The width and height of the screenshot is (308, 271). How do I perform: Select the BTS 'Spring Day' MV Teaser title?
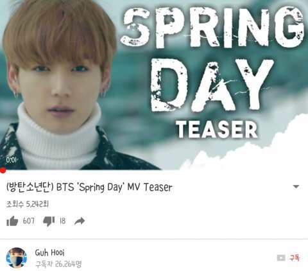(89, 188)
